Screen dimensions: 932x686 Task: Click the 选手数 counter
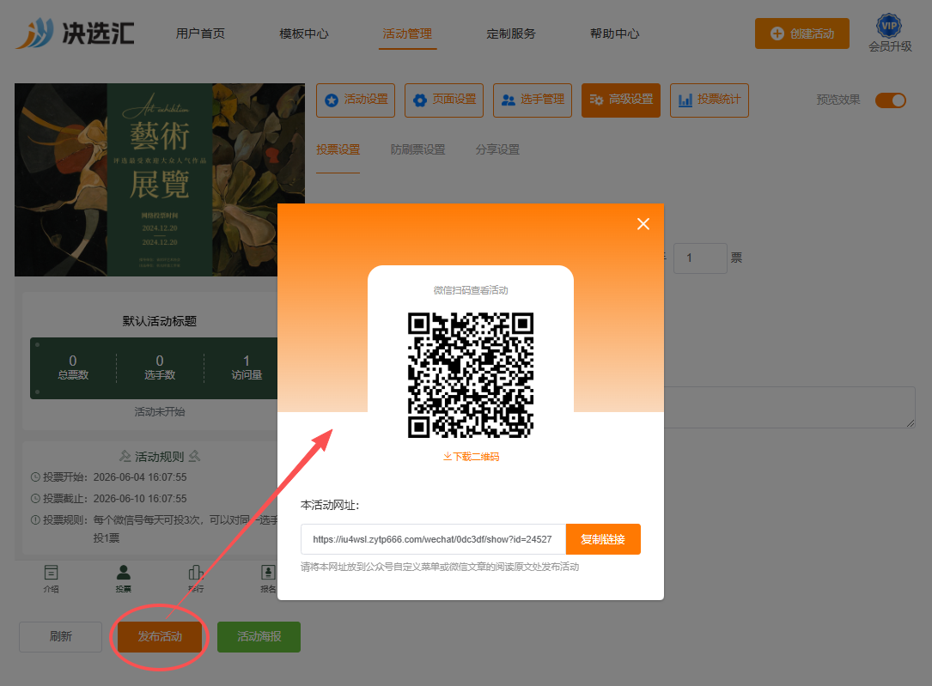click(160, 367)
